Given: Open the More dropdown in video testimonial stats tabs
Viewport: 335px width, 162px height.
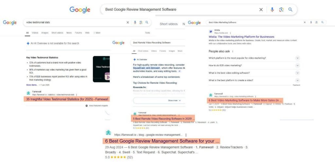Looking at the screenshot, I should 97,33.
